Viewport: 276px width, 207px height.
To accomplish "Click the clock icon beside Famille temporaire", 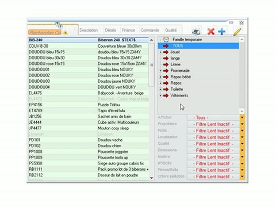I will pyautogui.click(x=166, y=40).
